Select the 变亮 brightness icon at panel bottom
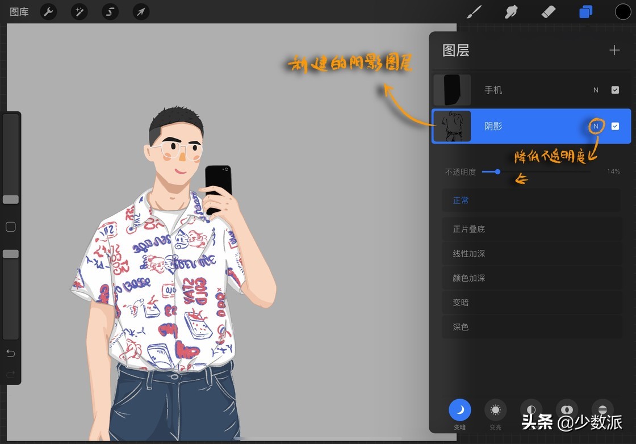636x444 pixels. click(495, 410)
